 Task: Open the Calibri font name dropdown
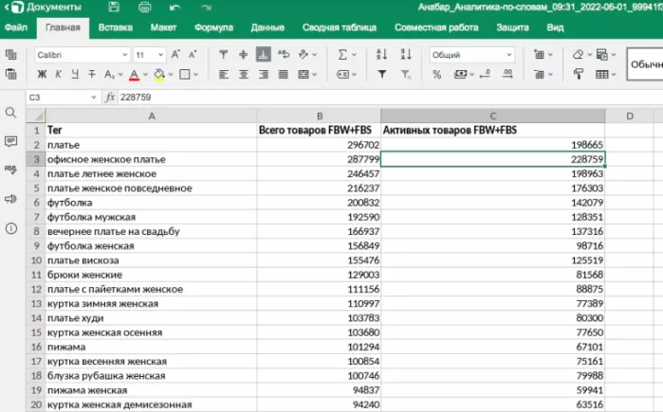pos(124,55)
